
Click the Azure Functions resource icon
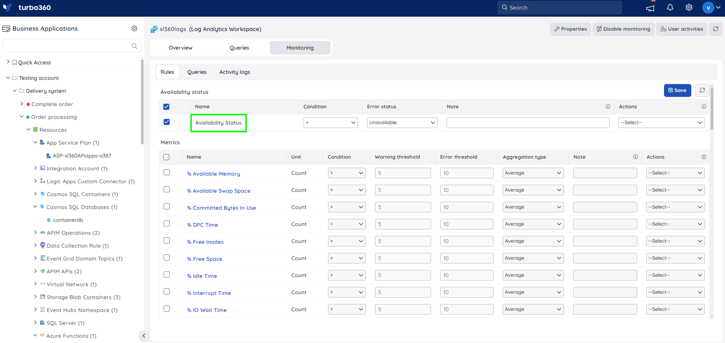(x=42, y=335)
